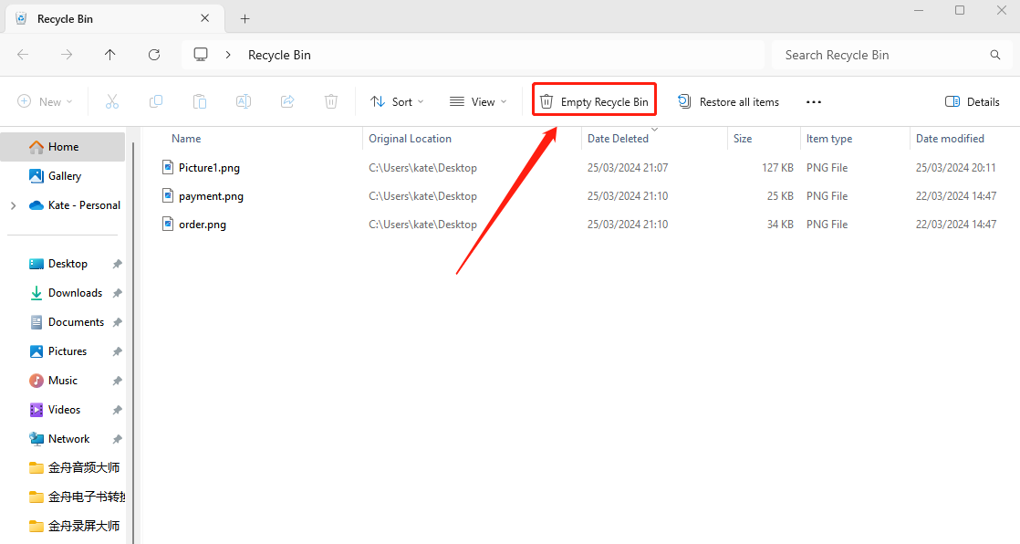Viewport: 1020px width, 544px height.
Task: Select the Picture1.png file
Action: pyautogui.click(x=209, y=167)
